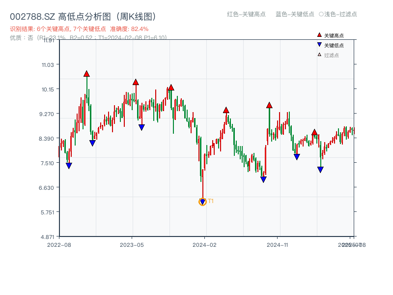Click the 5.751 y-axis label
The width and height of the screenshot is (393, 295).
click(x=47, y=212)
